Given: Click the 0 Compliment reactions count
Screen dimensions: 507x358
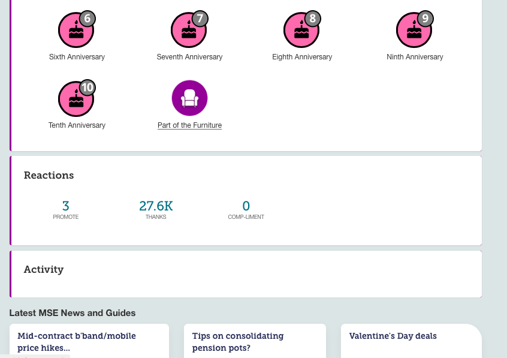Looking at the screenshot, I should (x=246, y=206).
